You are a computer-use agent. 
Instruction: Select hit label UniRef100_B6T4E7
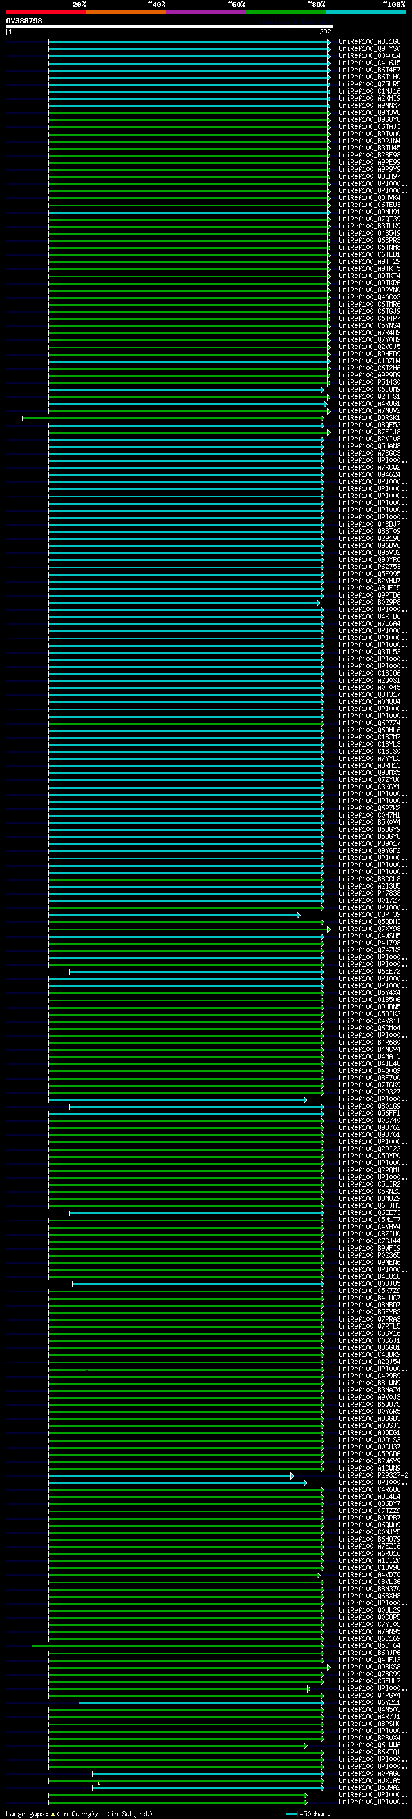[x=370, y=70]
